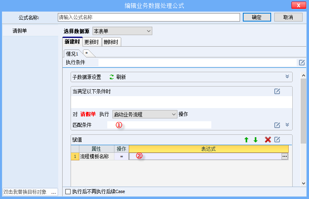This screenshot has height=199, width=309.
Task: Move assignment row up with green arrow
Action: pyautogui.click(x=246, y=140)
